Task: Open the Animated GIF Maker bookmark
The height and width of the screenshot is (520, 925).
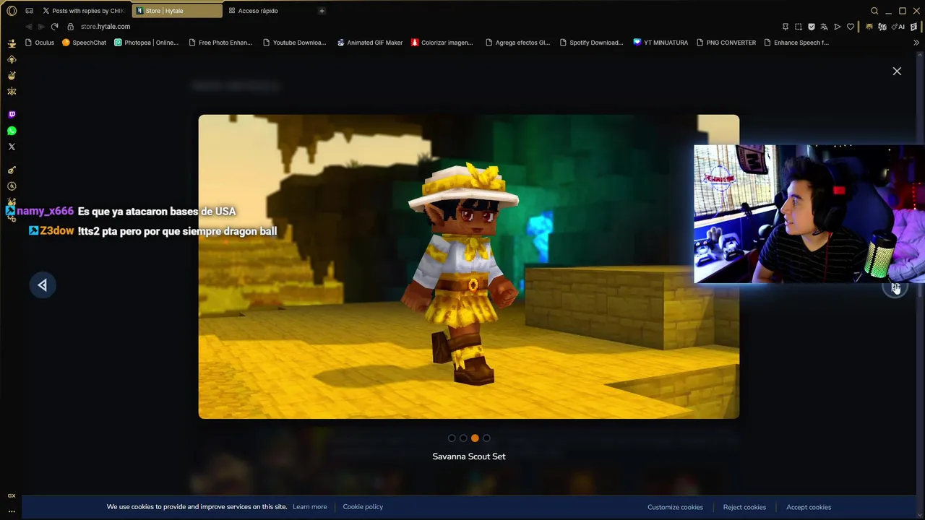Action: click(x=370, y=43)
